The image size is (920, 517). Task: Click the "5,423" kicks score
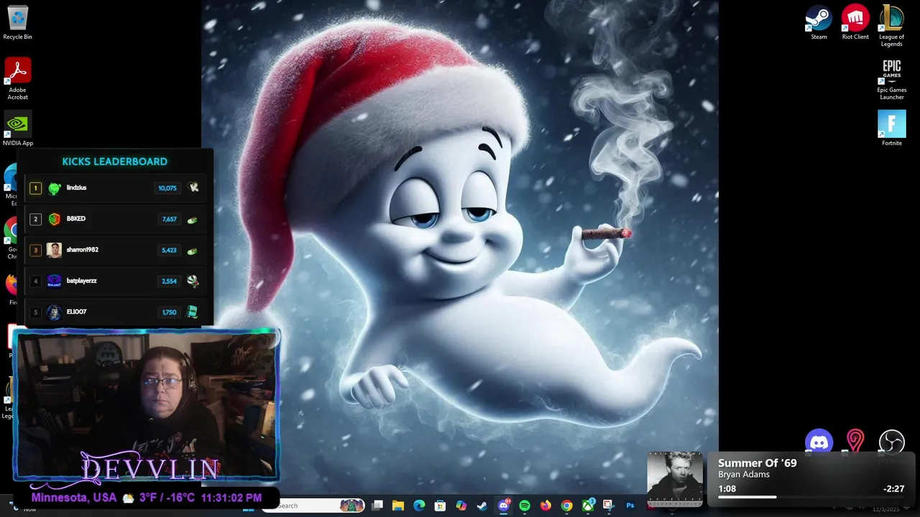pos(169,251)
